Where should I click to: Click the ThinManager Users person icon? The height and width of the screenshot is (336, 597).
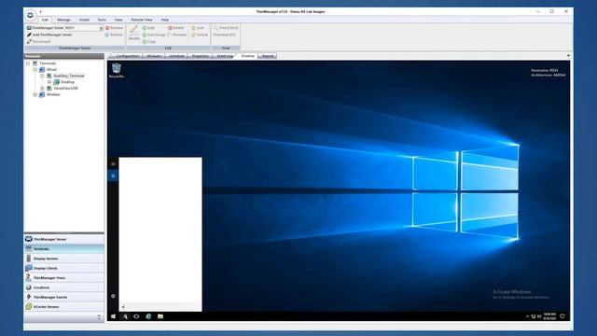pyautogui.click(x=29, y=278)
